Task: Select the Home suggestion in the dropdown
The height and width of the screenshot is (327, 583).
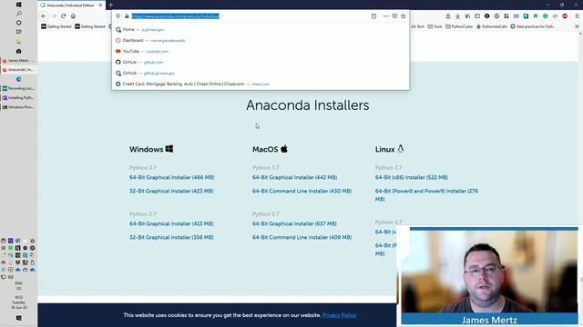Action: [261, 29]
